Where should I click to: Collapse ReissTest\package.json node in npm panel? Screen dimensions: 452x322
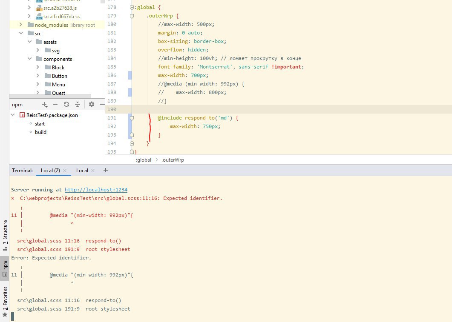pos(13,115)
